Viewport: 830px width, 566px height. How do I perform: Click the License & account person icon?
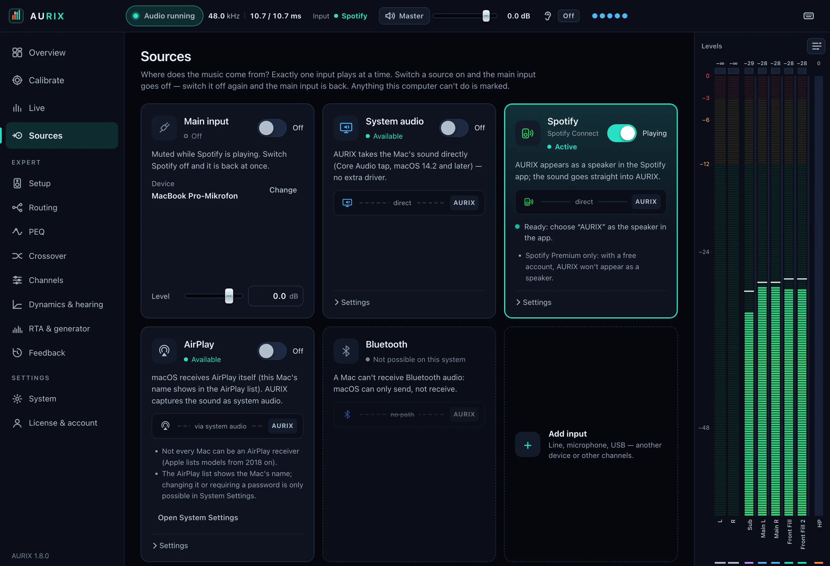click(17, 423)
